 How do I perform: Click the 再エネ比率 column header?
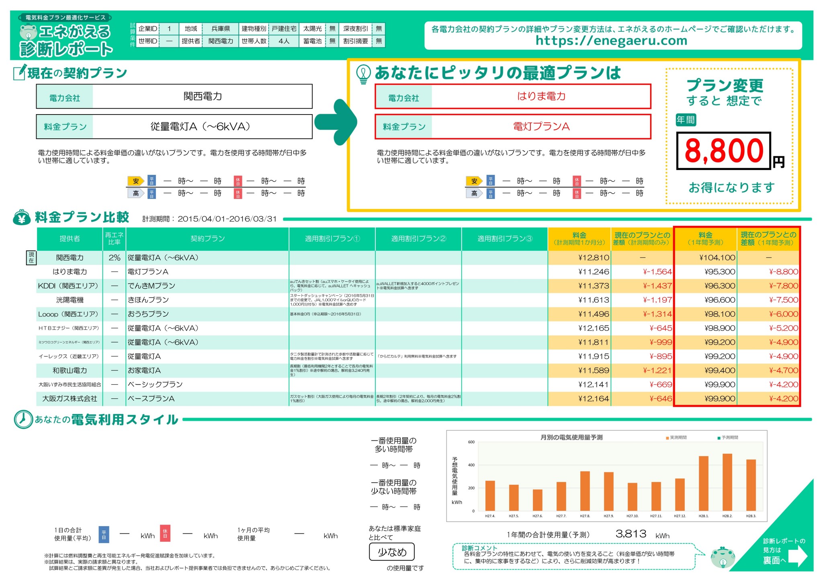pyautogui.click(x=115, y=239)
